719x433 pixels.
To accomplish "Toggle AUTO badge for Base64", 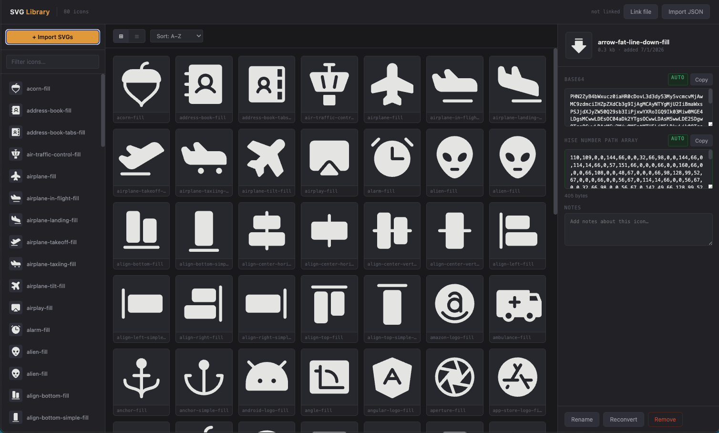I will (x=678, y=79).
